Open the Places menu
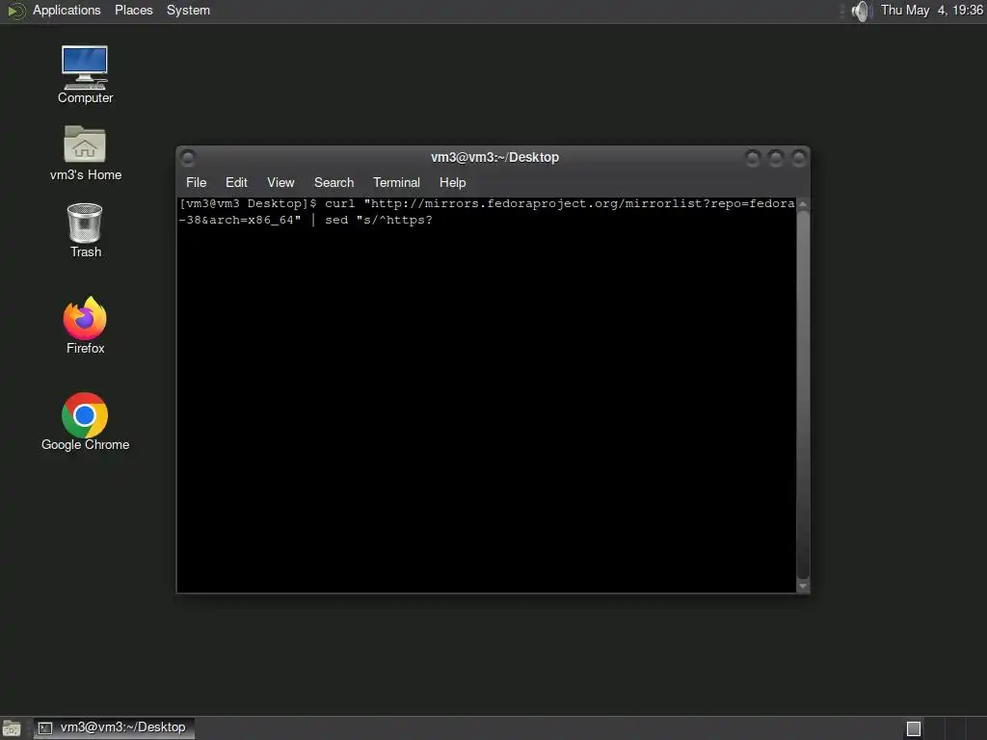987x740 pixels. [x=133, y=10]
